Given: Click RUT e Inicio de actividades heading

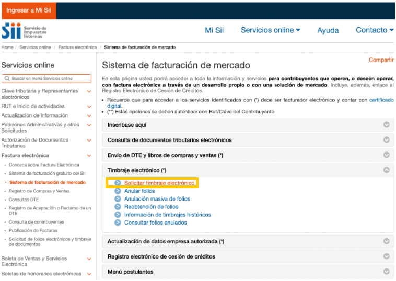Looking at the screenshot, I should pyautogui.click(x=33, y=107).
